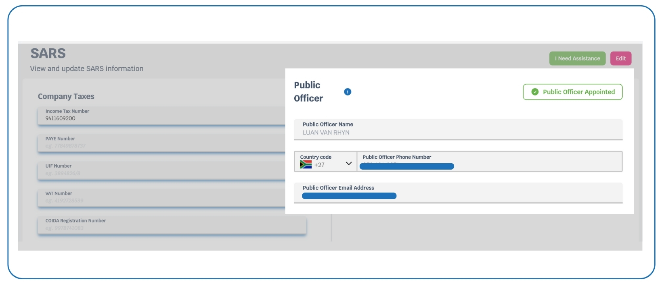Click the I Need Assistance button
Viewport: 662px width, 282px height.
point(577,58)
